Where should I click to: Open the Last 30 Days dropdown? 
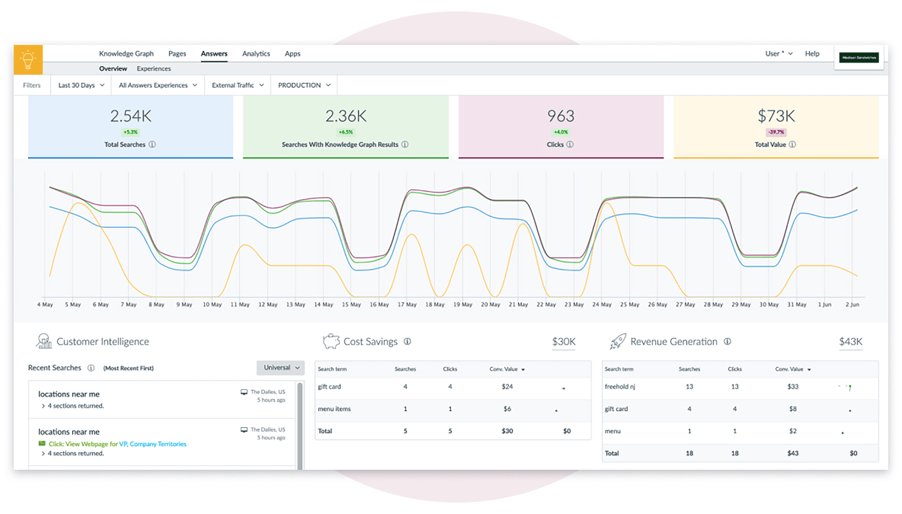tap(79, 85)
